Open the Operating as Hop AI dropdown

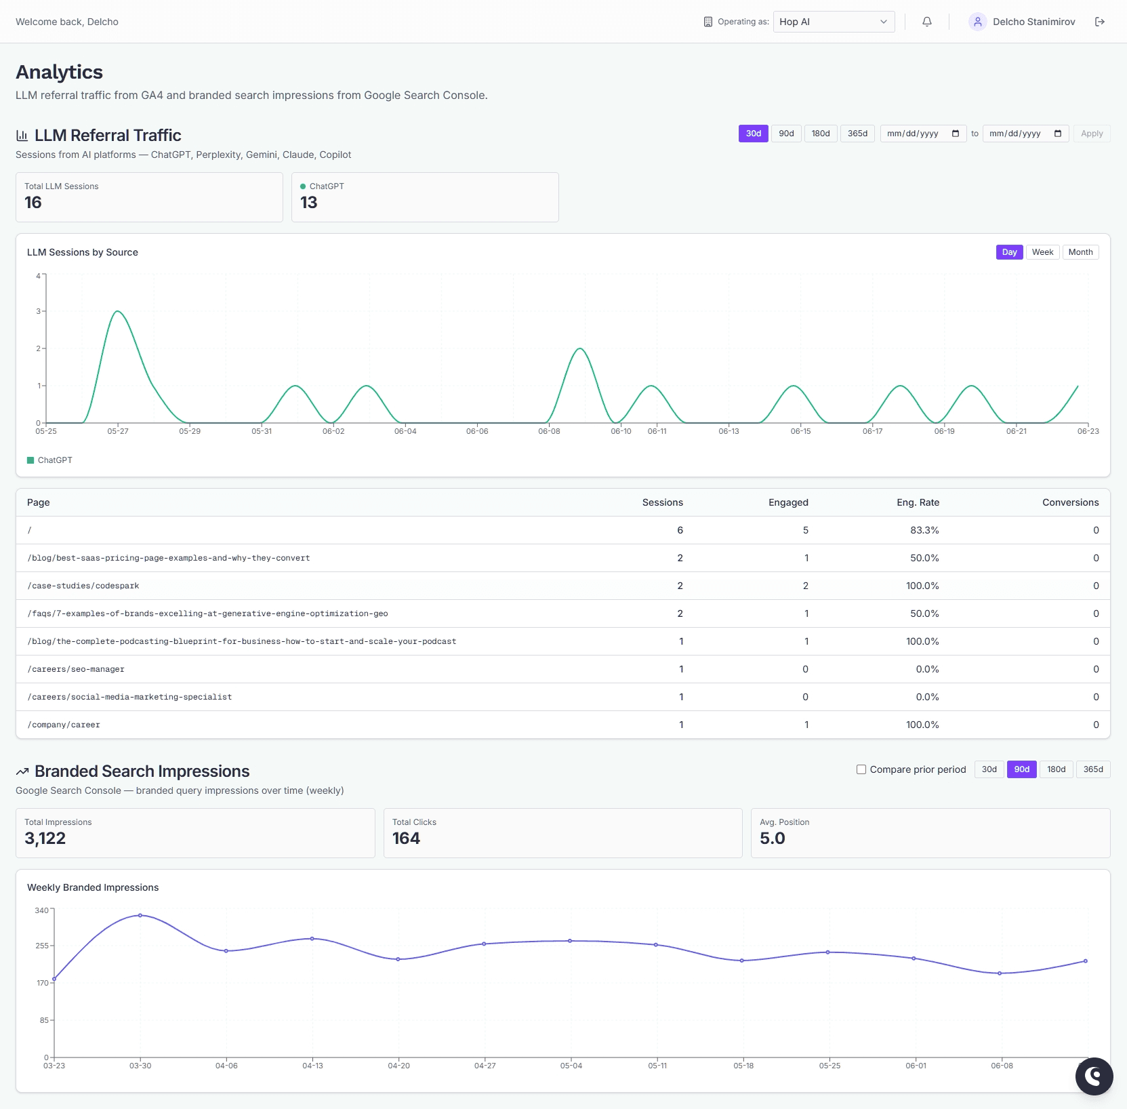(x=834, y=22)
